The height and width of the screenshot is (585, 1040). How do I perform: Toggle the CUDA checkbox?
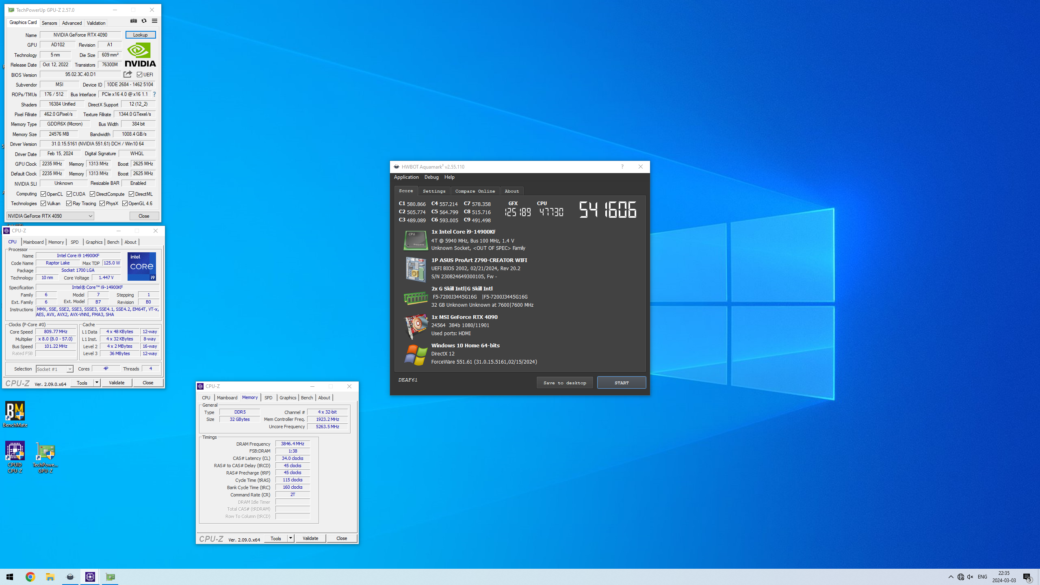tap(69, 194)
